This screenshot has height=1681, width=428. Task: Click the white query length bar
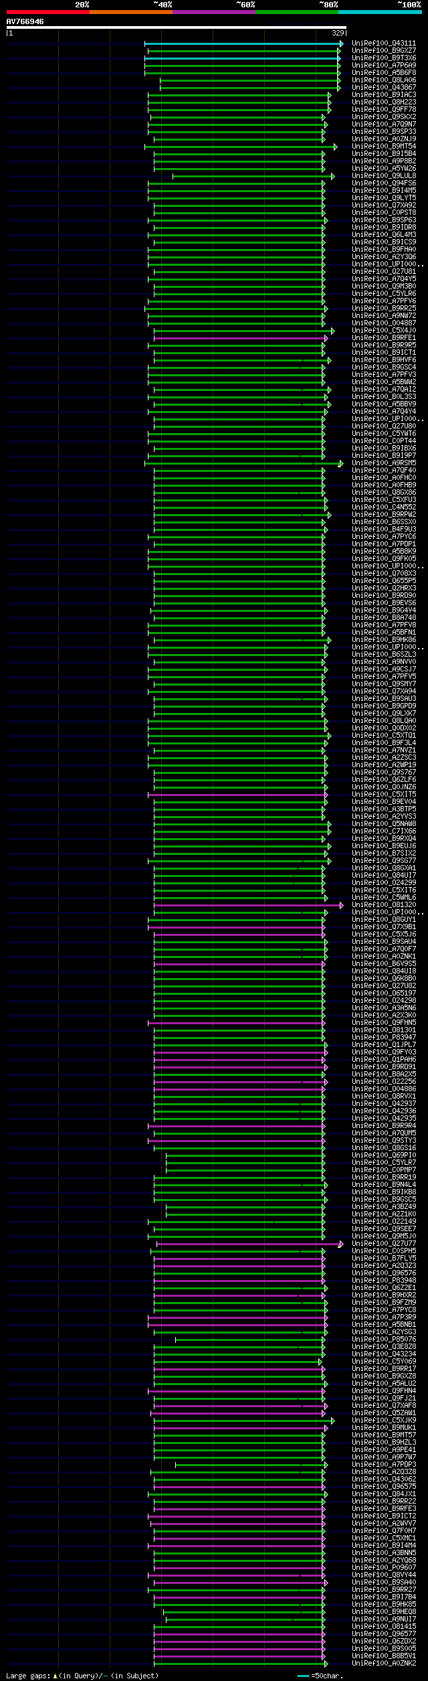[177, 27]
